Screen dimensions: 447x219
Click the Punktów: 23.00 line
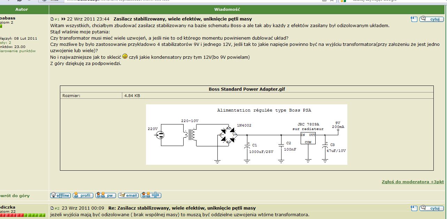(x=13, y=47)
